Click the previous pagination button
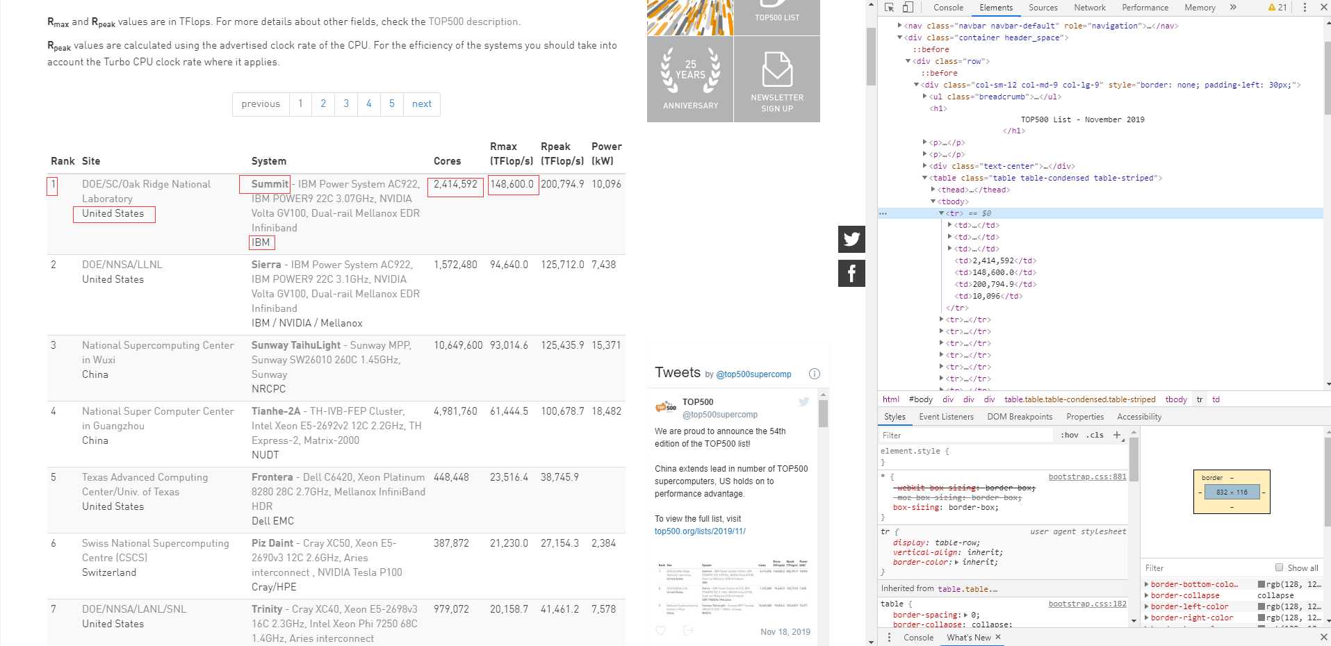 click(x=261, y=104)
